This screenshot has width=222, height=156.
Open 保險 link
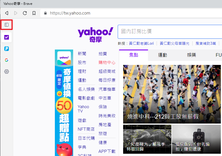click(x=103, y=107)
